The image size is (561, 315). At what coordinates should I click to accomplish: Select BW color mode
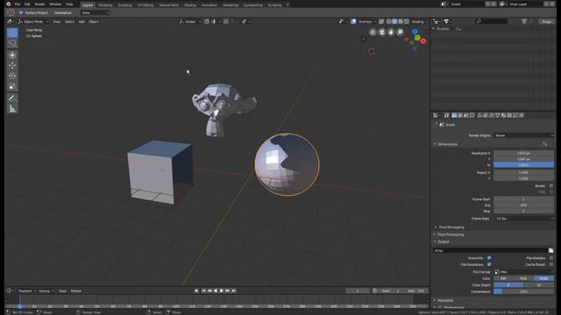503,278
